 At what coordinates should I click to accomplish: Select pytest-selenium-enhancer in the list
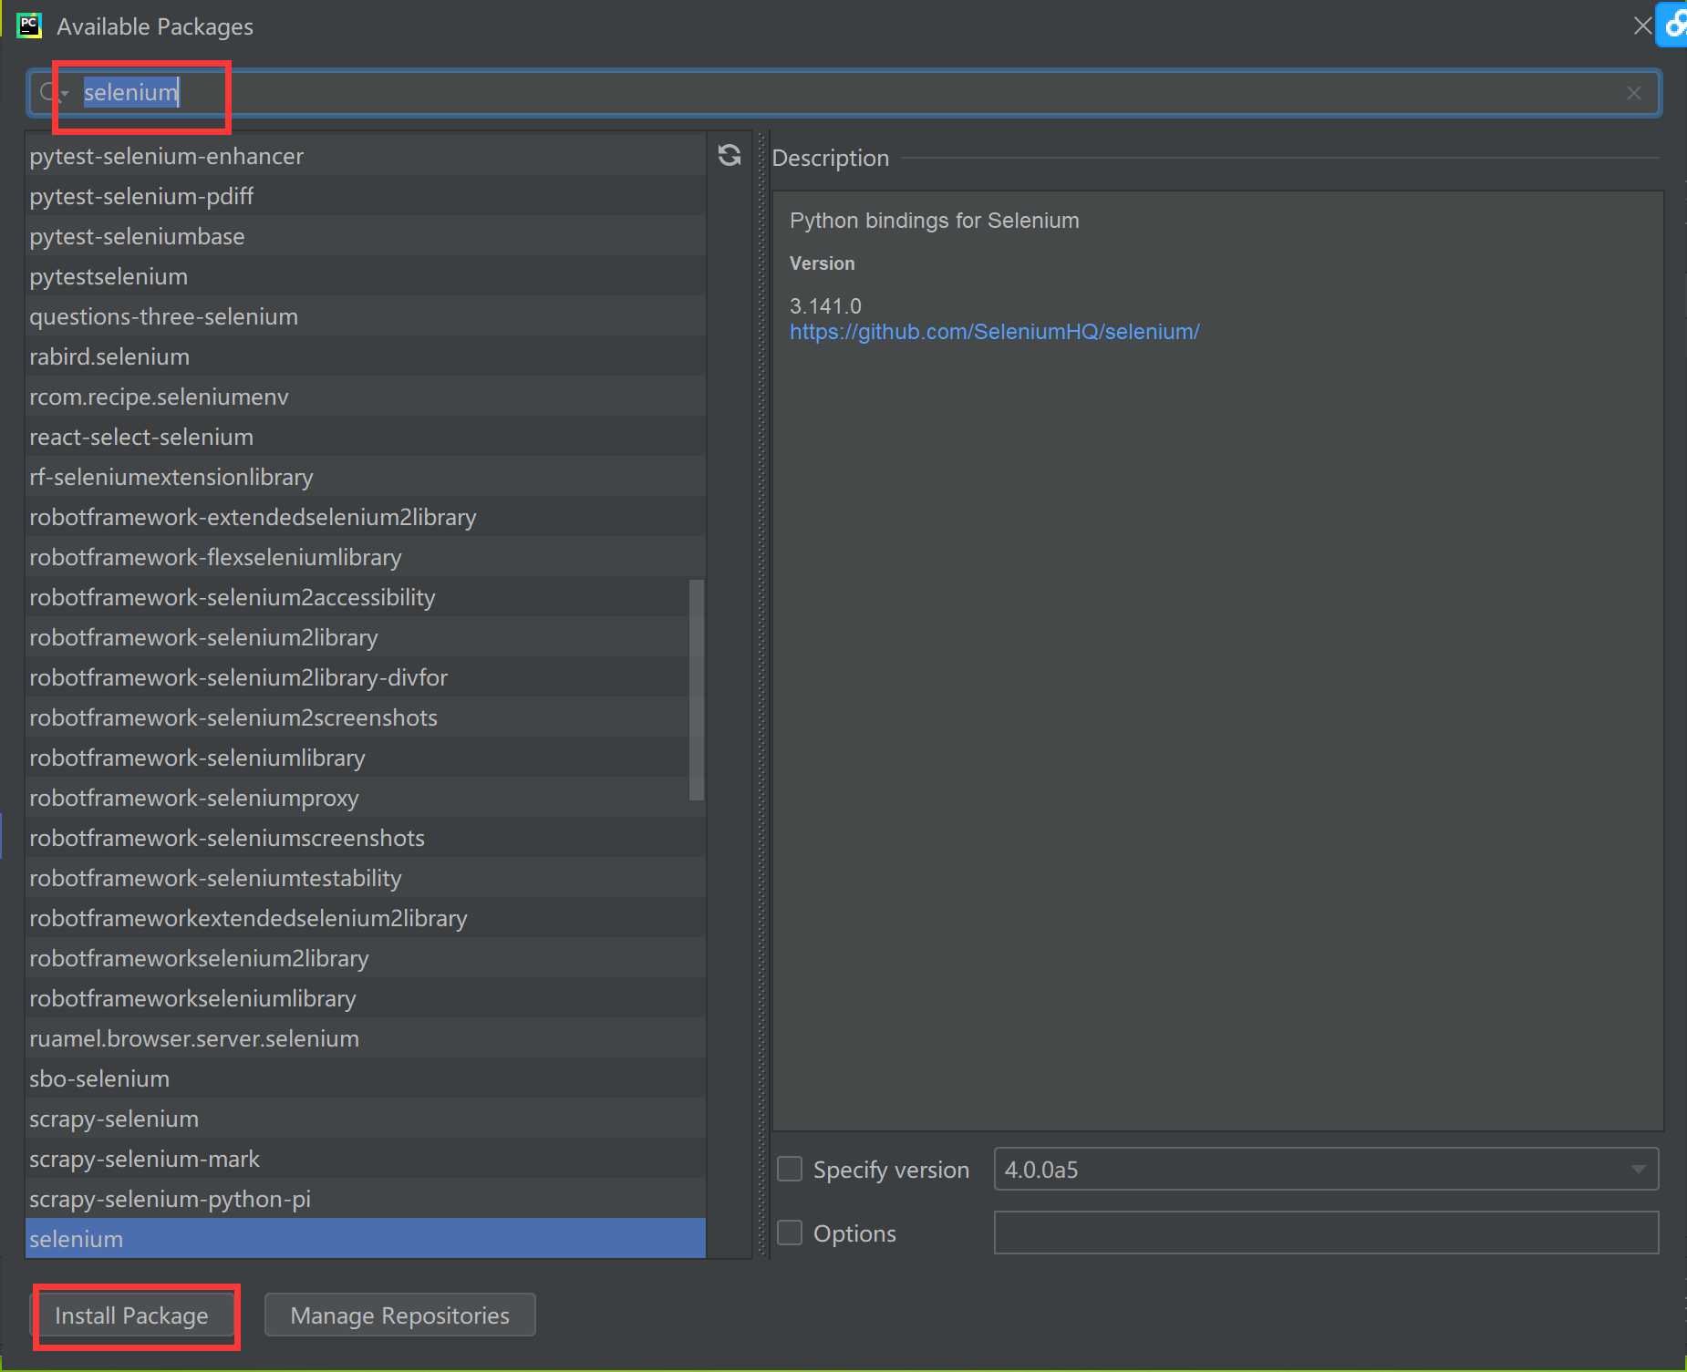coord(366,156)
